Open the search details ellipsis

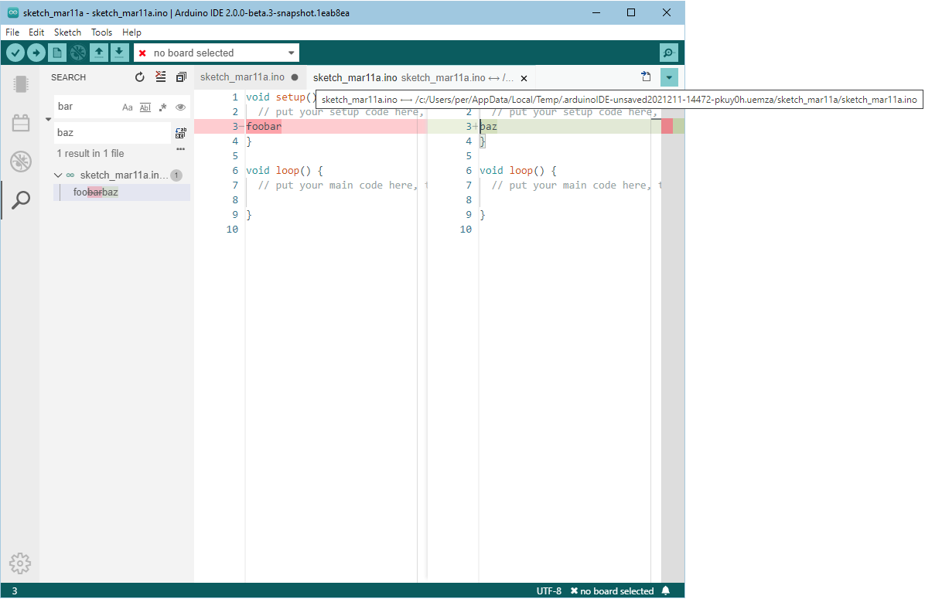180,149
